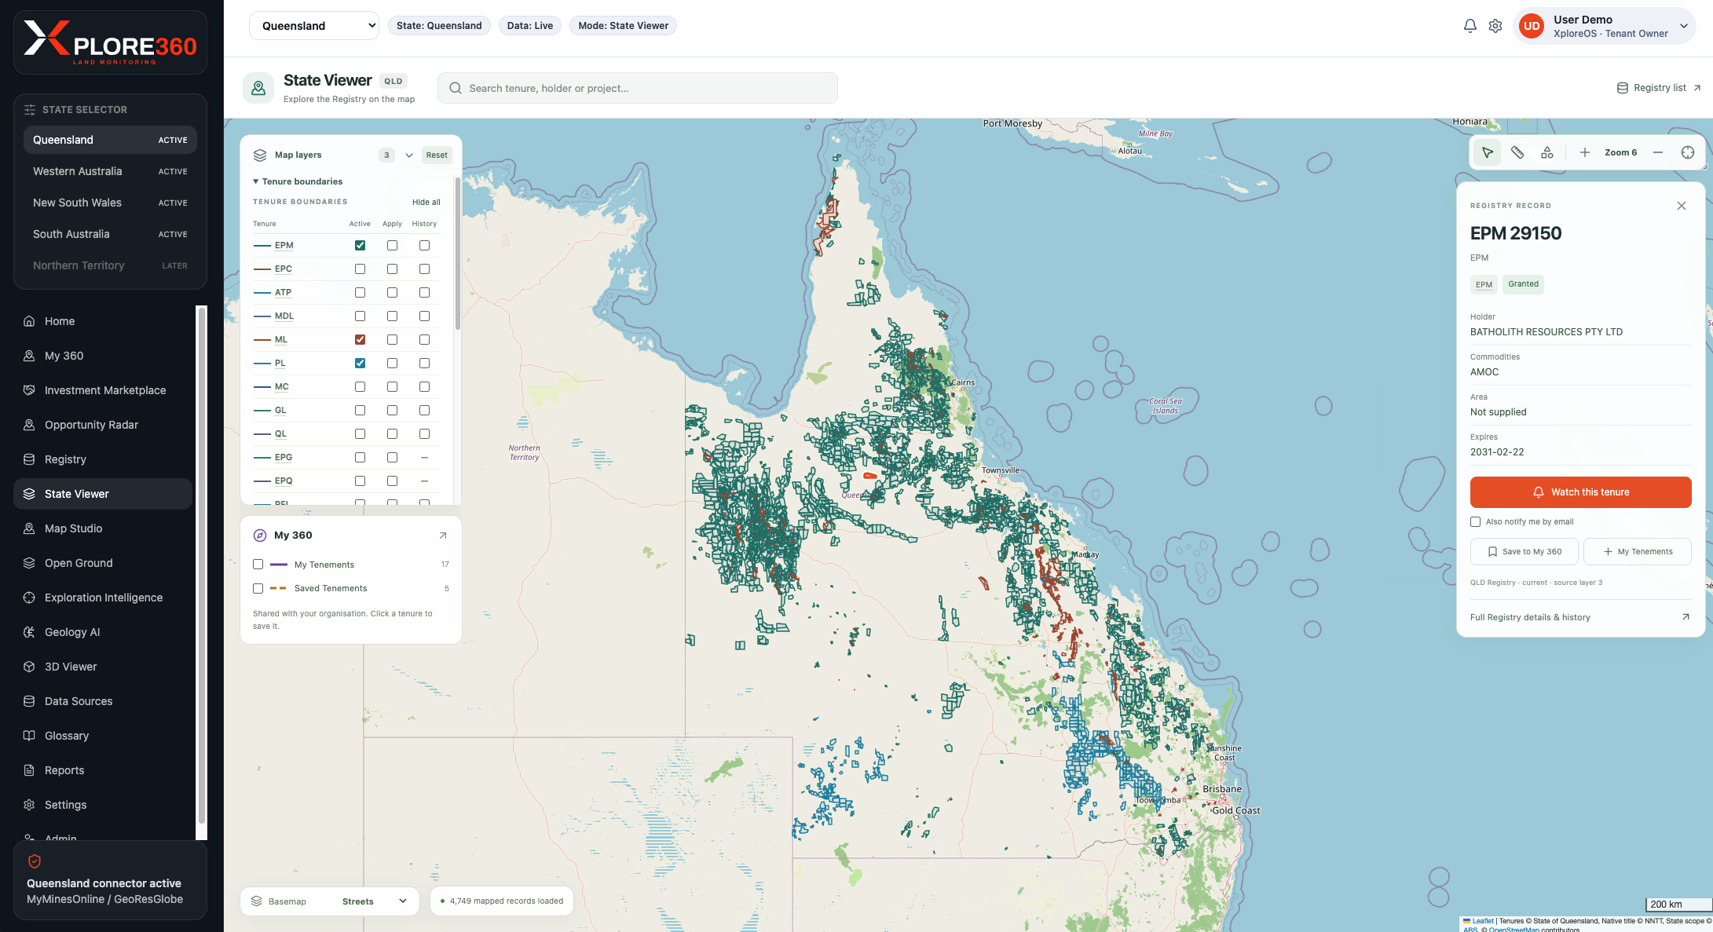Open the Queensland state dropdown
The image size is (1713, 932).
(x=314, y=26)
